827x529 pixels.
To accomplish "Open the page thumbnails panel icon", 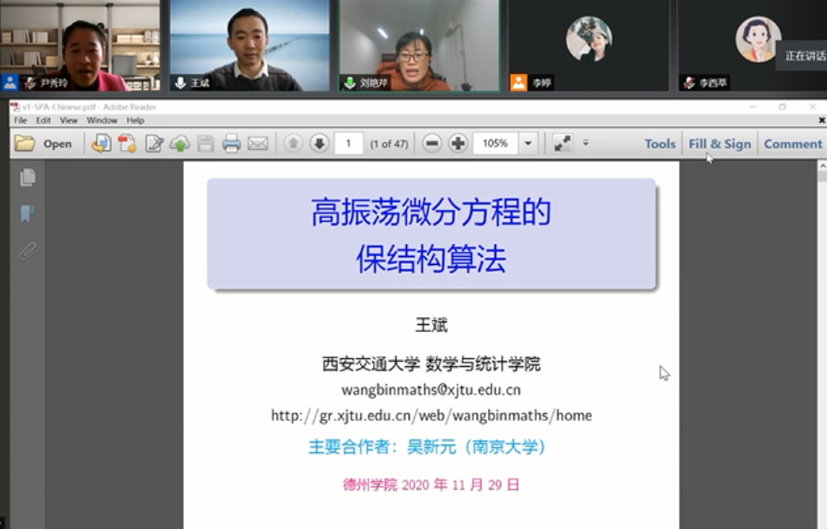I will coord(28,178).
